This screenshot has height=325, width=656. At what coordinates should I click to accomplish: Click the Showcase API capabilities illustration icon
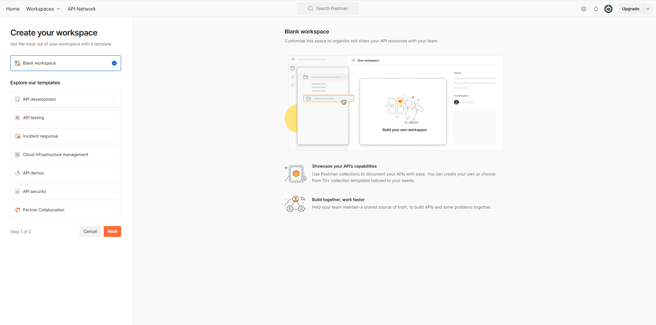(296, 174)
